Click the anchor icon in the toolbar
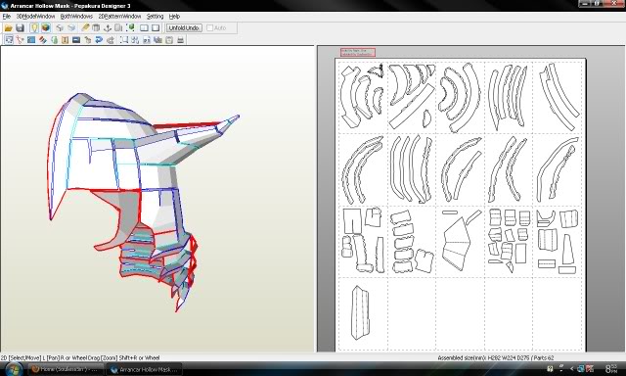626x376 pixels. [x=108, y=28]
